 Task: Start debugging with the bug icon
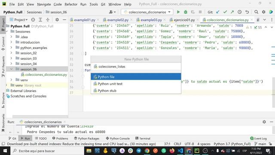[x=185, y=12]
